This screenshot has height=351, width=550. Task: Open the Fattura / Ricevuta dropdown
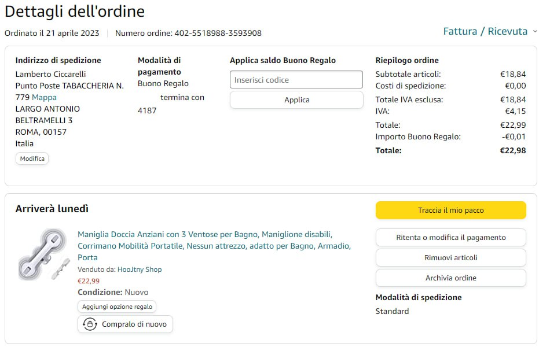[490, 31]
